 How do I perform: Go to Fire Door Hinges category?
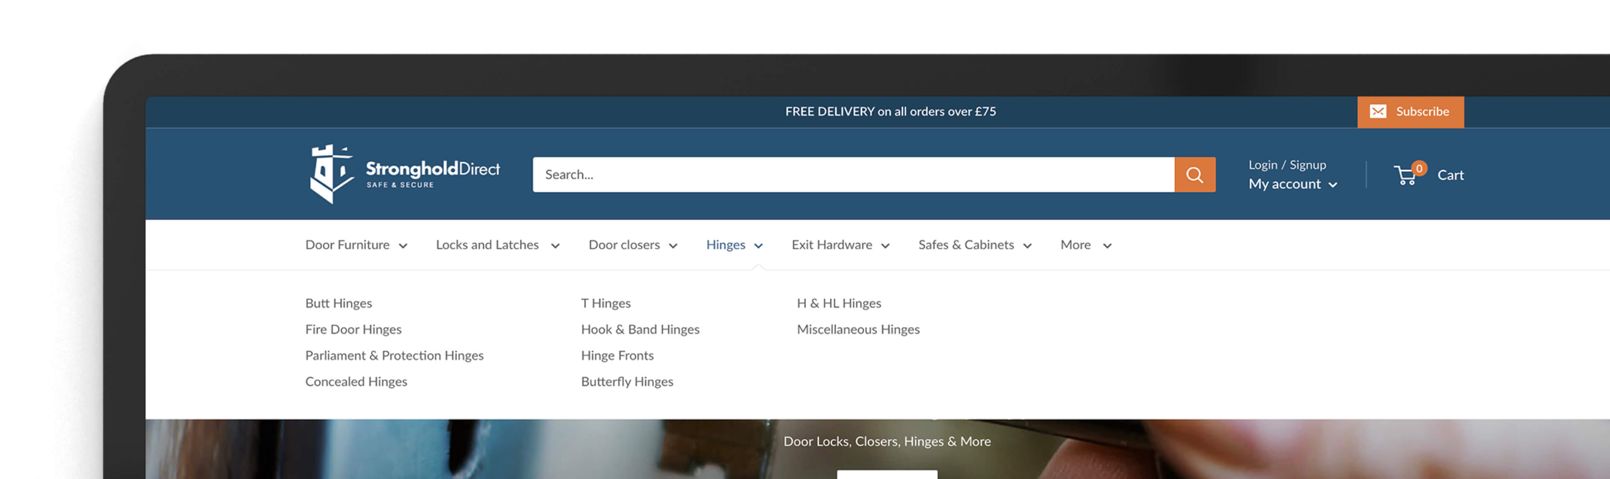coord(353,329)
